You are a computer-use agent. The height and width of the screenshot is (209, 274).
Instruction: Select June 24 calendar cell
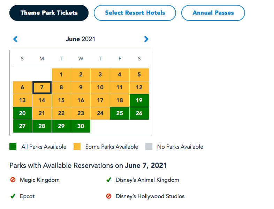coord(100,113)
